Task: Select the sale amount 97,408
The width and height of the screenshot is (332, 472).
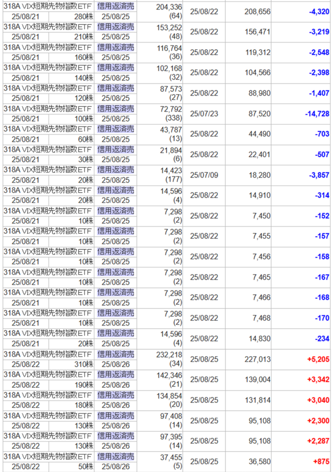Action: point(171,416)
